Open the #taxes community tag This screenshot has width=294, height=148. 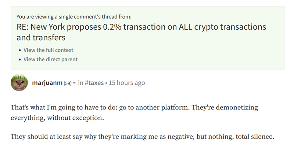tap(94, 83)
